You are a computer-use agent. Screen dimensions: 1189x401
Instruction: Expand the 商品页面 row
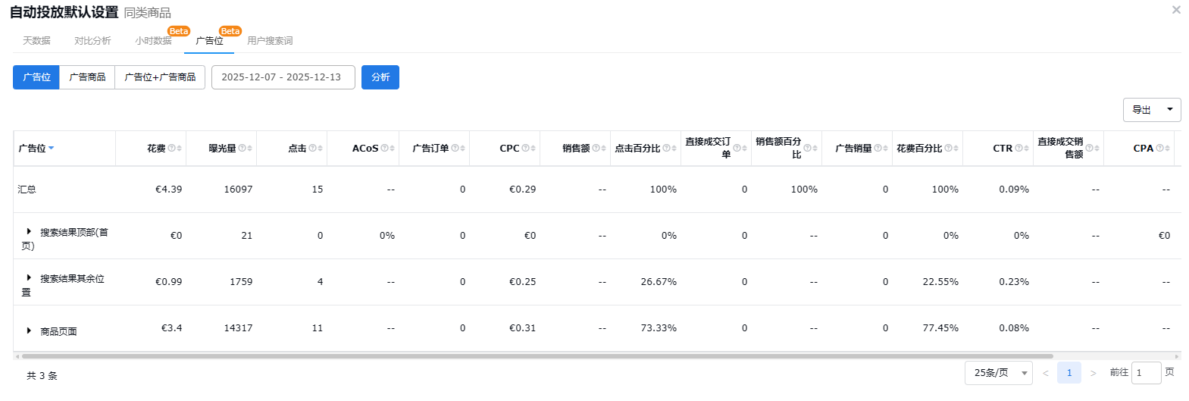tap(29, 331)
